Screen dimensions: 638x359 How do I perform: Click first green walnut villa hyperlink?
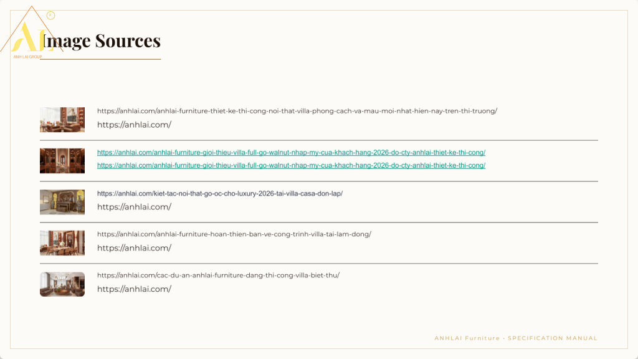pyautogui.click(x=291, y=152)
